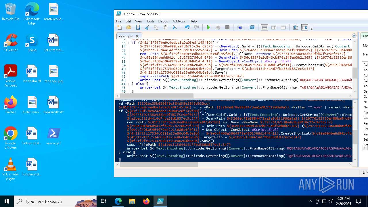The width and height of the screenshot is (368, 207).
Task: Click the Paste clipboard icon
Action: (x=166, y=28)
